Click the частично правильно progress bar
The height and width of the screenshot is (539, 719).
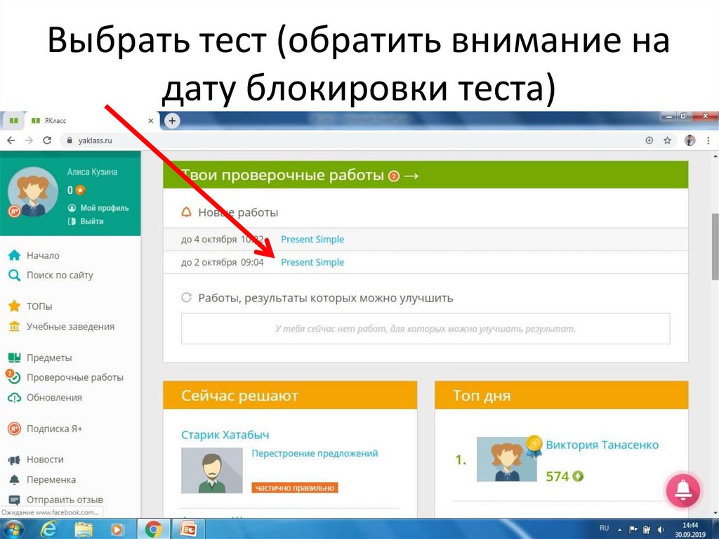(295, 486)
